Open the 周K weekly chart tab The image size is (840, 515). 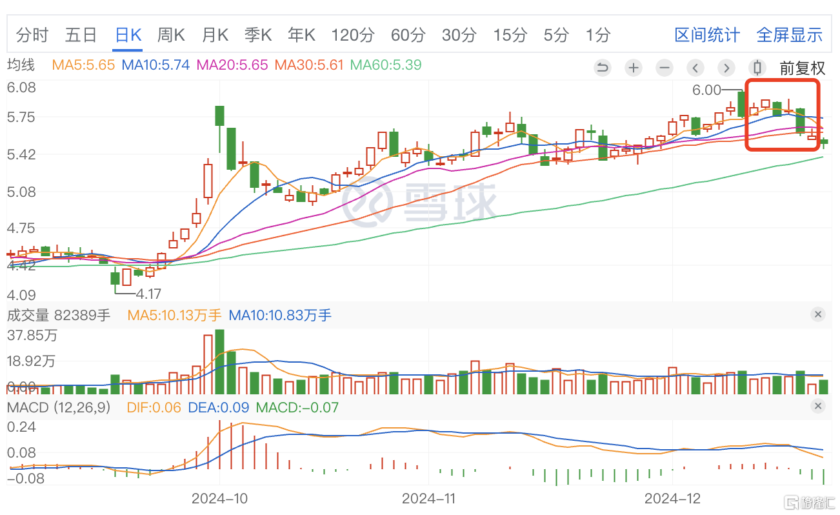coord(171,35)
